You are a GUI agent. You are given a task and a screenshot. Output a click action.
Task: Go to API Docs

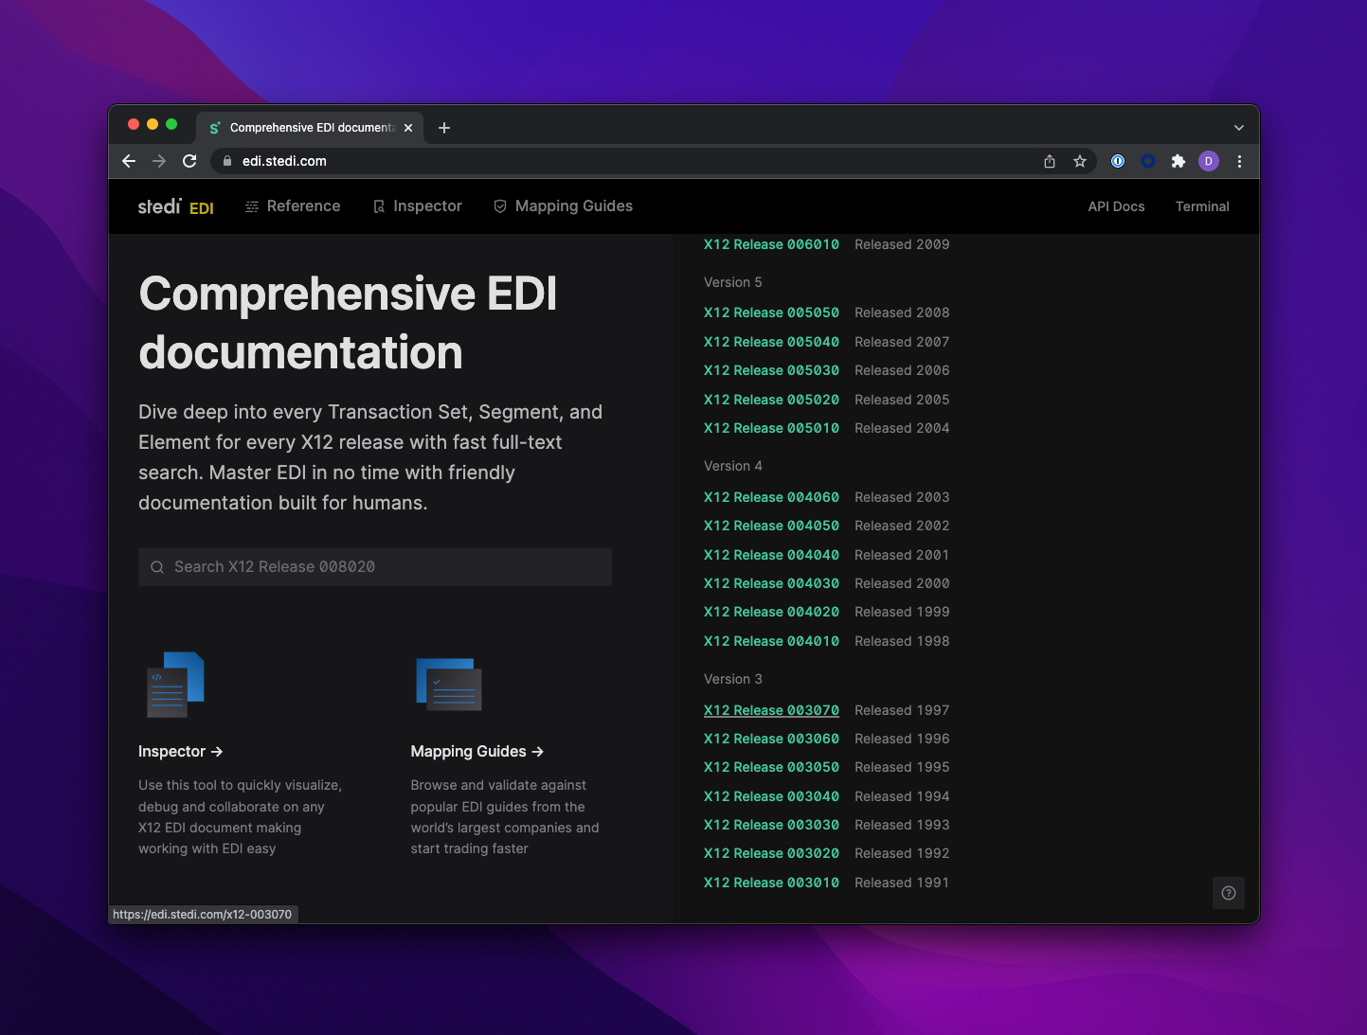click(1116, 206)
